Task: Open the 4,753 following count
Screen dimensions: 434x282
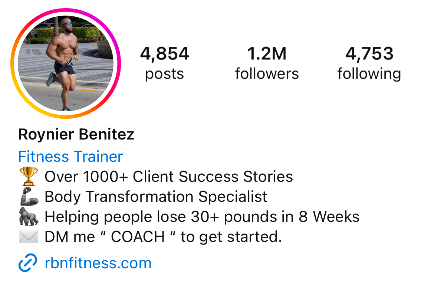Action: 369,54
